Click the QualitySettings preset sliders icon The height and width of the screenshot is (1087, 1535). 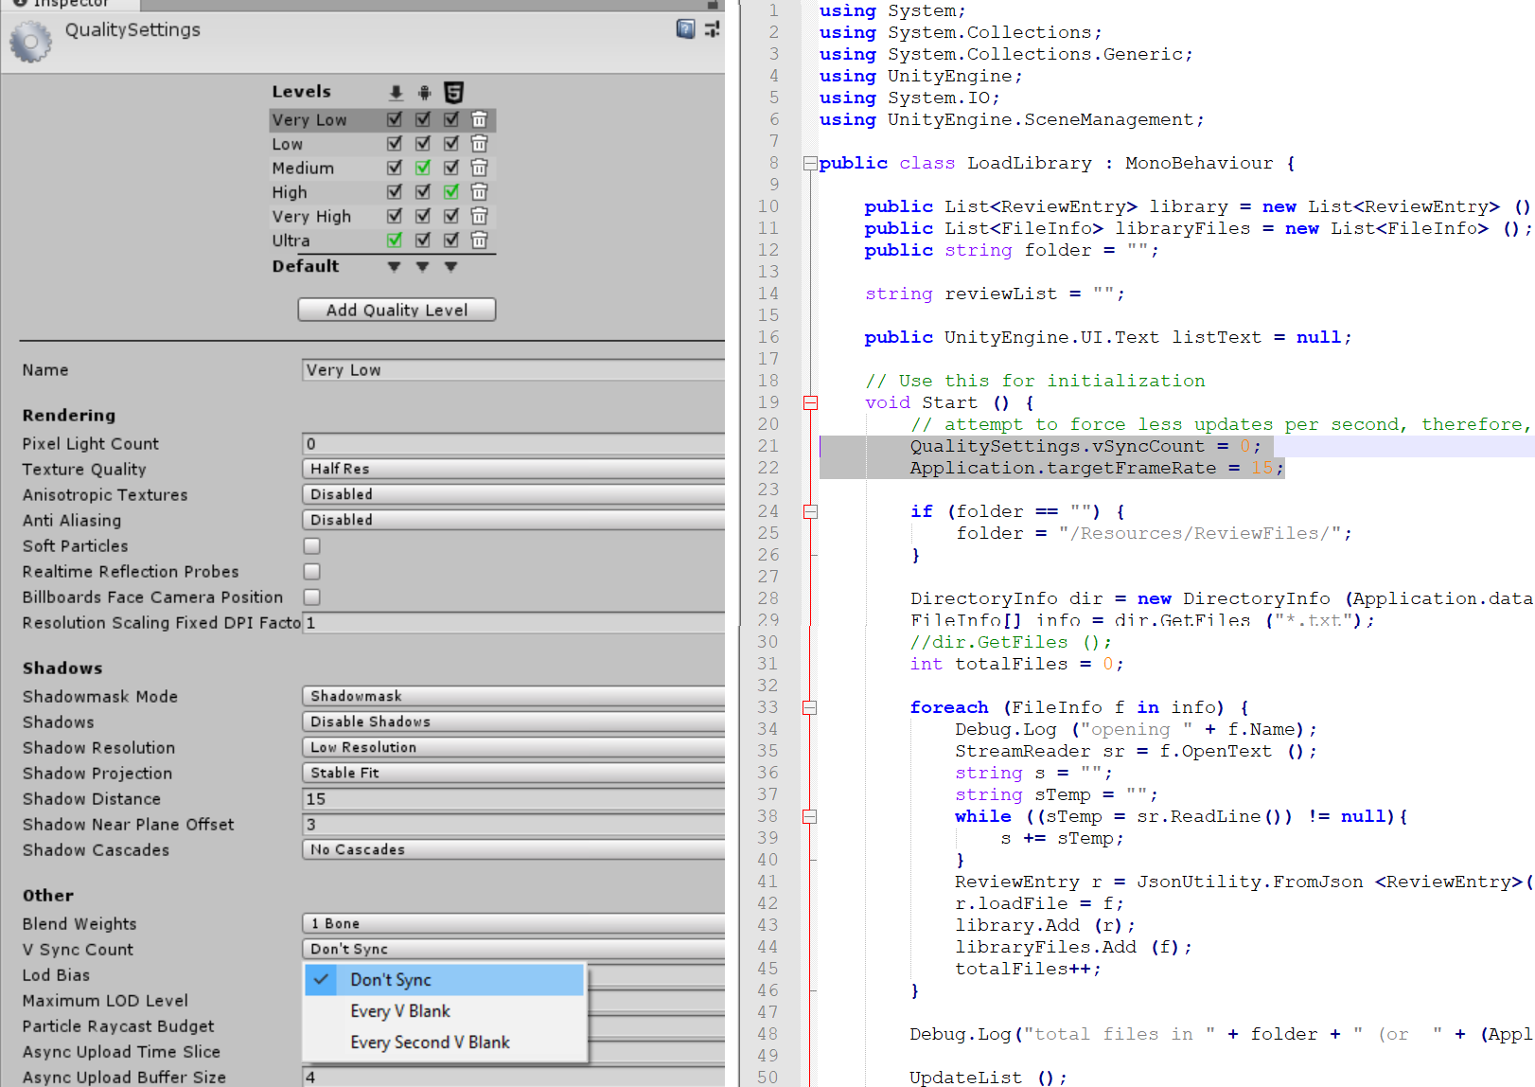(712, 29)
